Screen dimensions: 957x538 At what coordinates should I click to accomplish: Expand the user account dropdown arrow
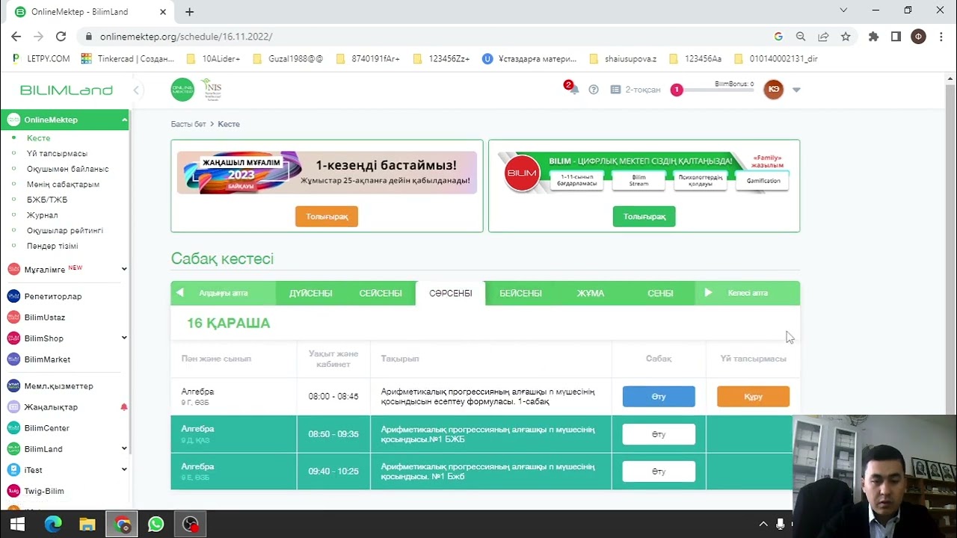pyautogui.click(x=796, y=90)
